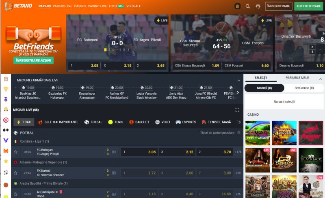Collapse Arabia Saudită - Prima Divizie group

coord(127,183)
